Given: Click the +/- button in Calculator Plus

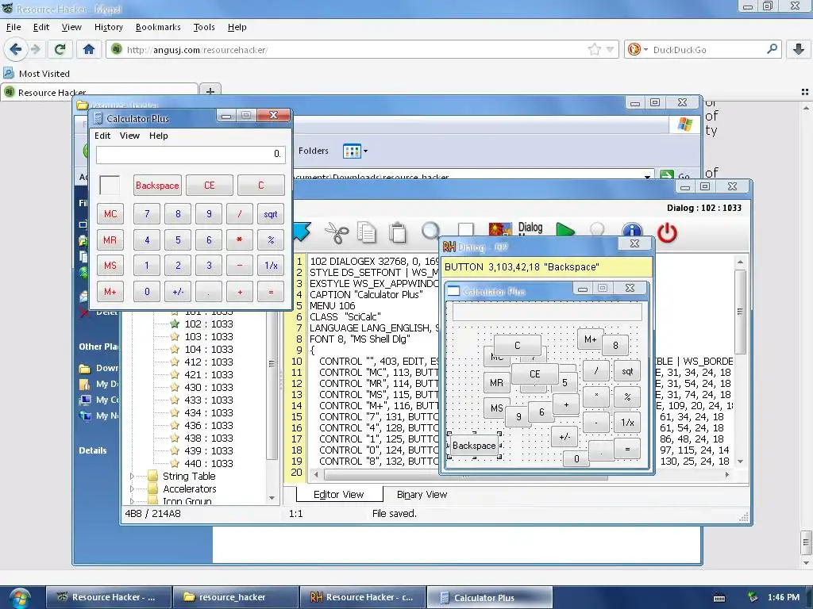Looking at the screenshot, I should [178, 292].
